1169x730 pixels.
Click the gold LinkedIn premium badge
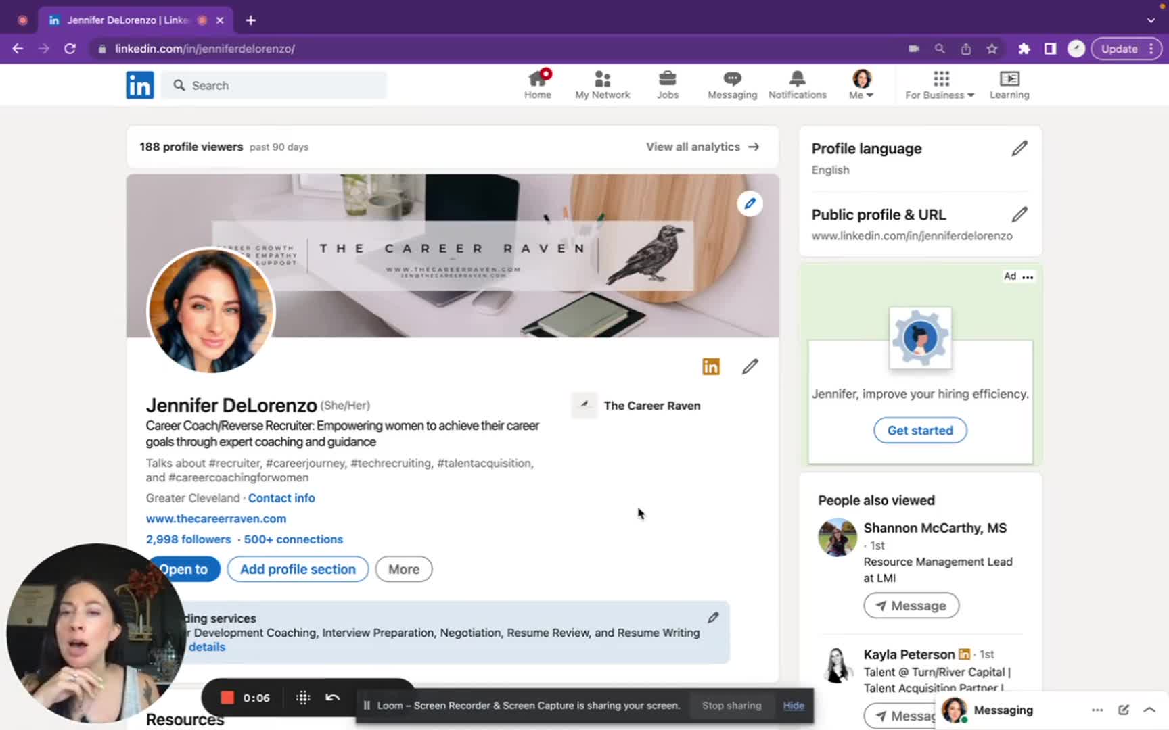[x=711, y=366]
